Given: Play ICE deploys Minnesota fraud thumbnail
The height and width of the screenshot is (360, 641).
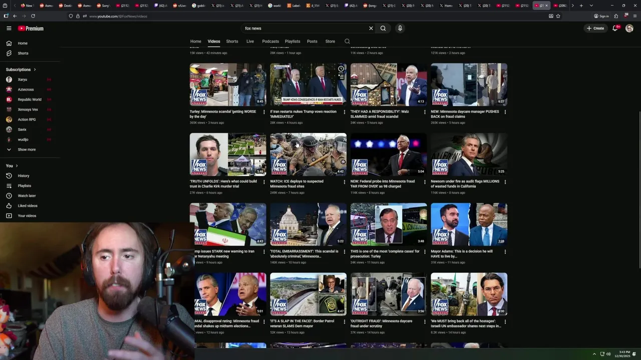Looking at the screenshot, I should tap(308, 154).
